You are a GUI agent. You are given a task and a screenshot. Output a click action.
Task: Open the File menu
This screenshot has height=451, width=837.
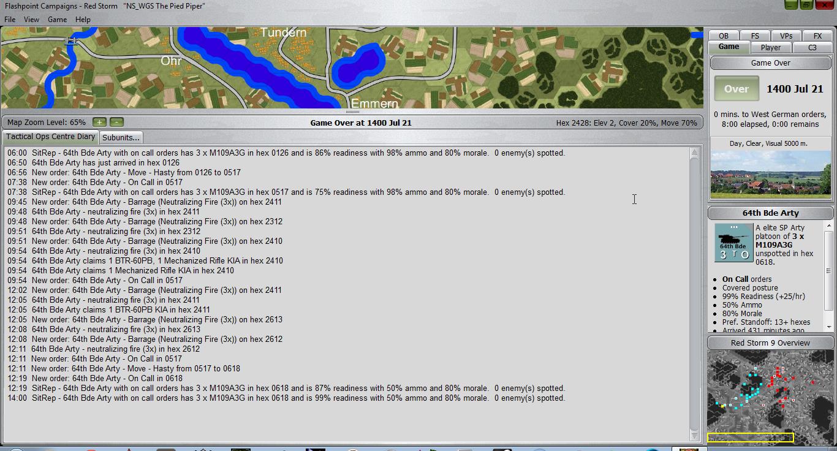[x=10, y=19]
